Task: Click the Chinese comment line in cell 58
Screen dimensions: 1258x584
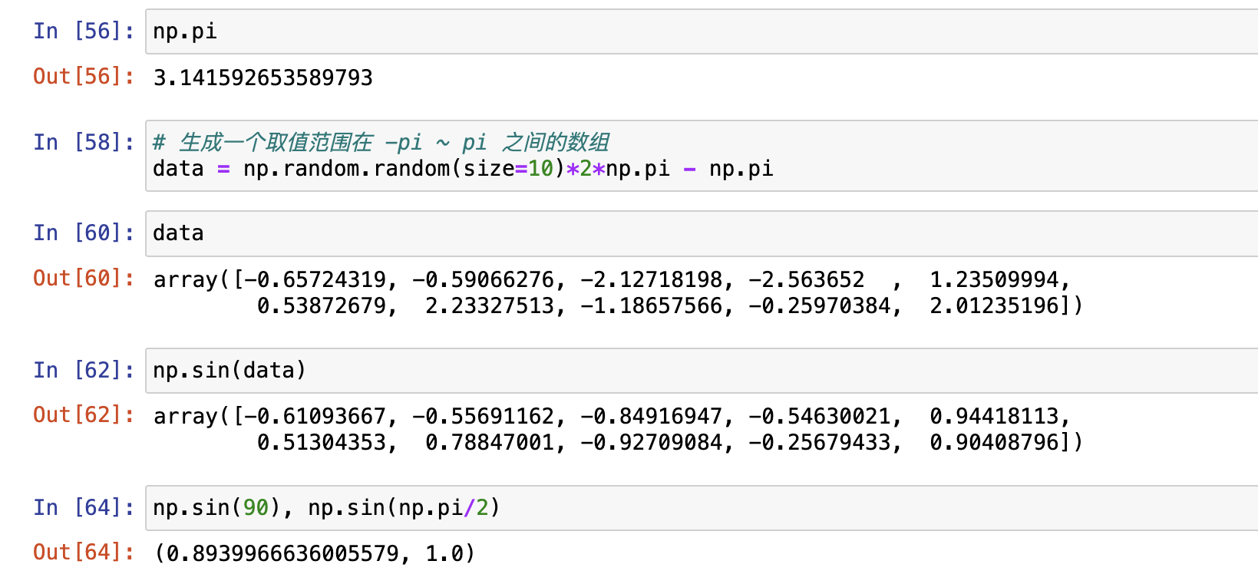Action: click(x=381, y=142)
